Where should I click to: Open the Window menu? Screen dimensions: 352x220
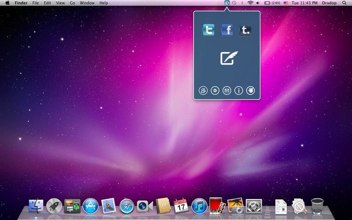pos(87,3)
